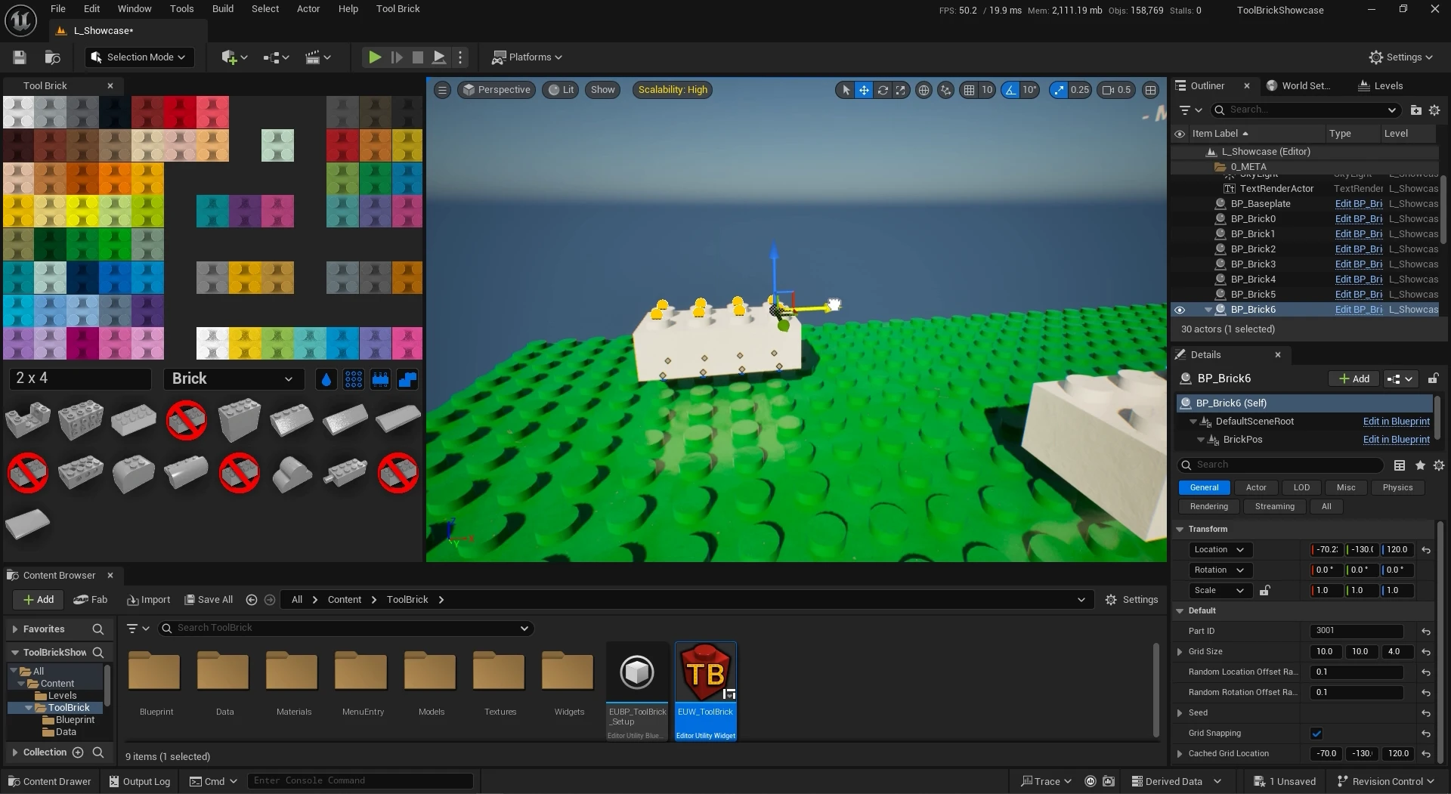Open the Selection Mode dropdown

click(139, 57)
